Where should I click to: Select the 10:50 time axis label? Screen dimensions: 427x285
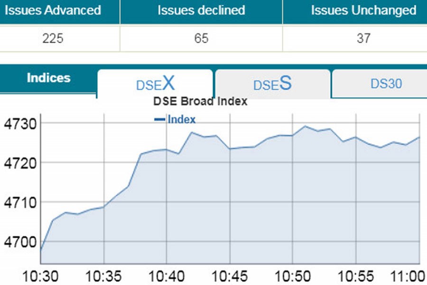[x=293, y=276]
